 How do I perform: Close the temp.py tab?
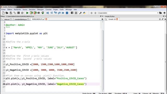(x=11, y=19)
